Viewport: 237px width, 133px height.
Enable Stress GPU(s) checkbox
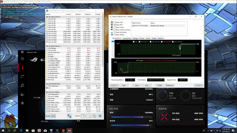tap(115, 35)
